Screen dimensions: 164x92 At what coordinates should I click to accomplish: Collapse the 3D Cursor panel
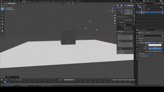tap(118, 31)
